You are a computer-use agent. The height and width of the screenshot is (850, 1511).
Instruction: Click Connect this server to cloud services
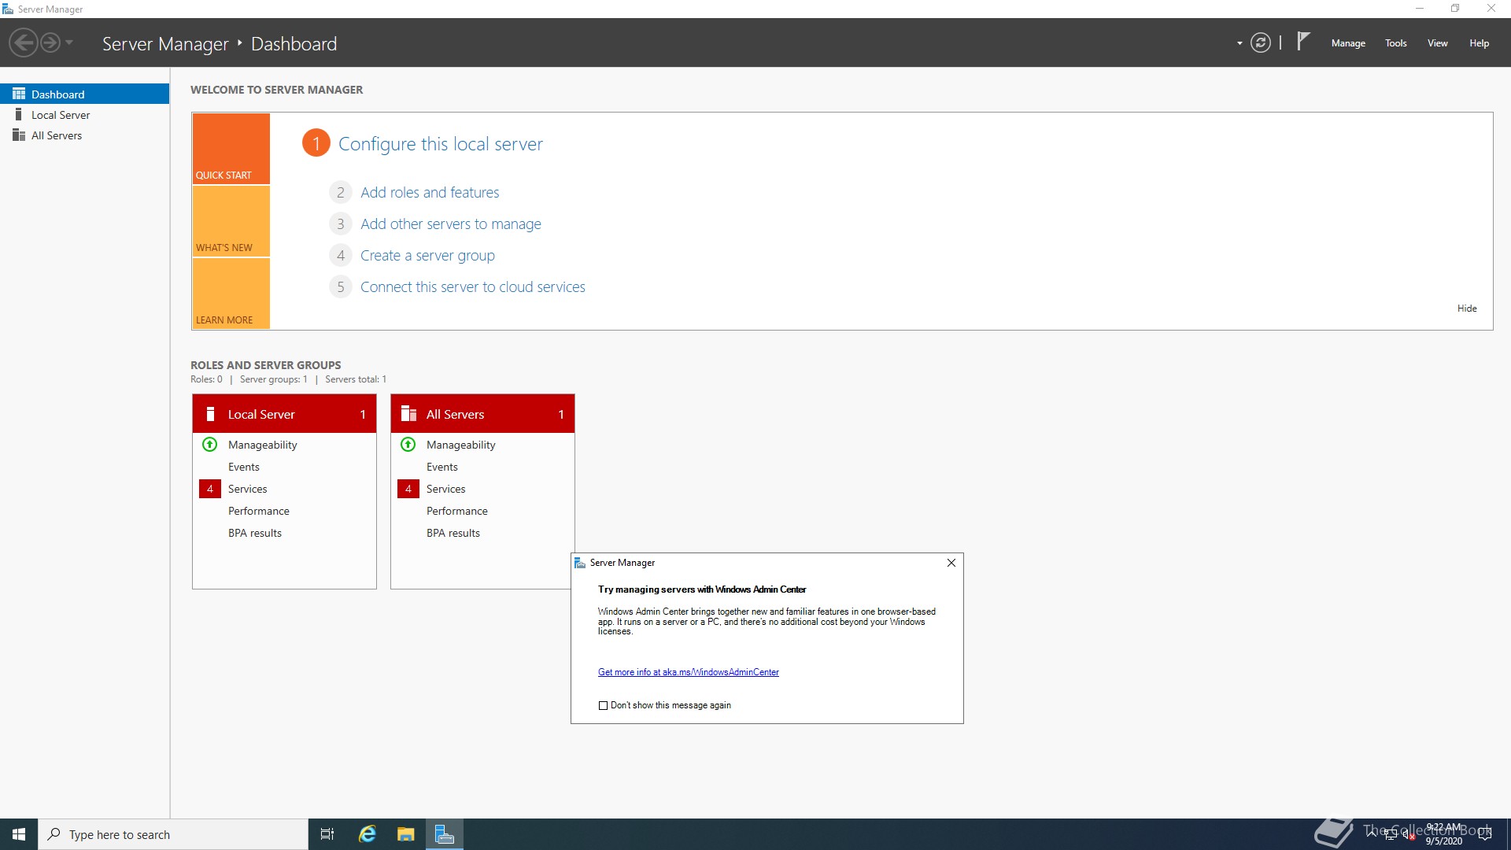click(x=473, y=287)
